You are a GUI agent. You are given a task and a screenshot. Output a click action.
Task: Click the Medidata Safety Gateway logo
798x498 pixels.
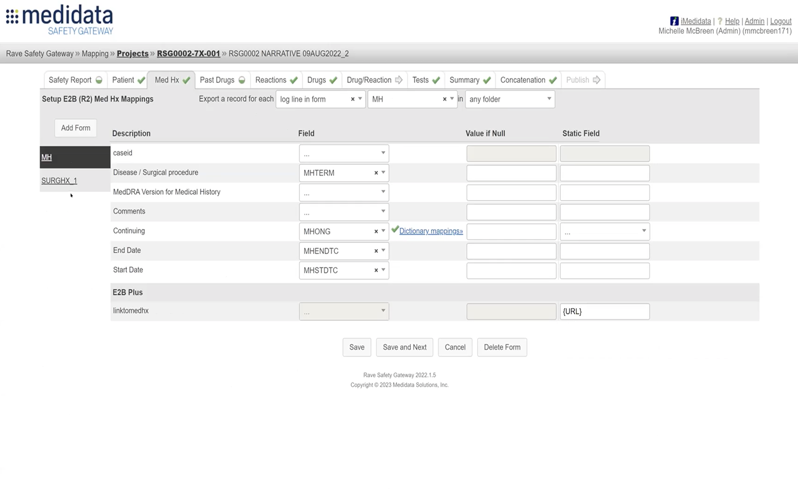click(59, 19)
